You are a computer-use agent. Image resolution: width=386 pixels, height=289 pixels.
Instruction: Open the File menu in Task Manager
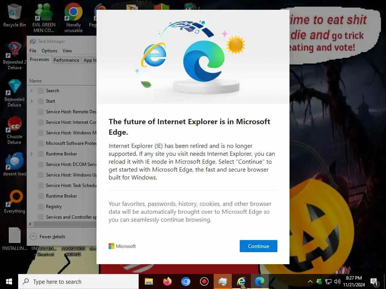click(x=33, y=51)
